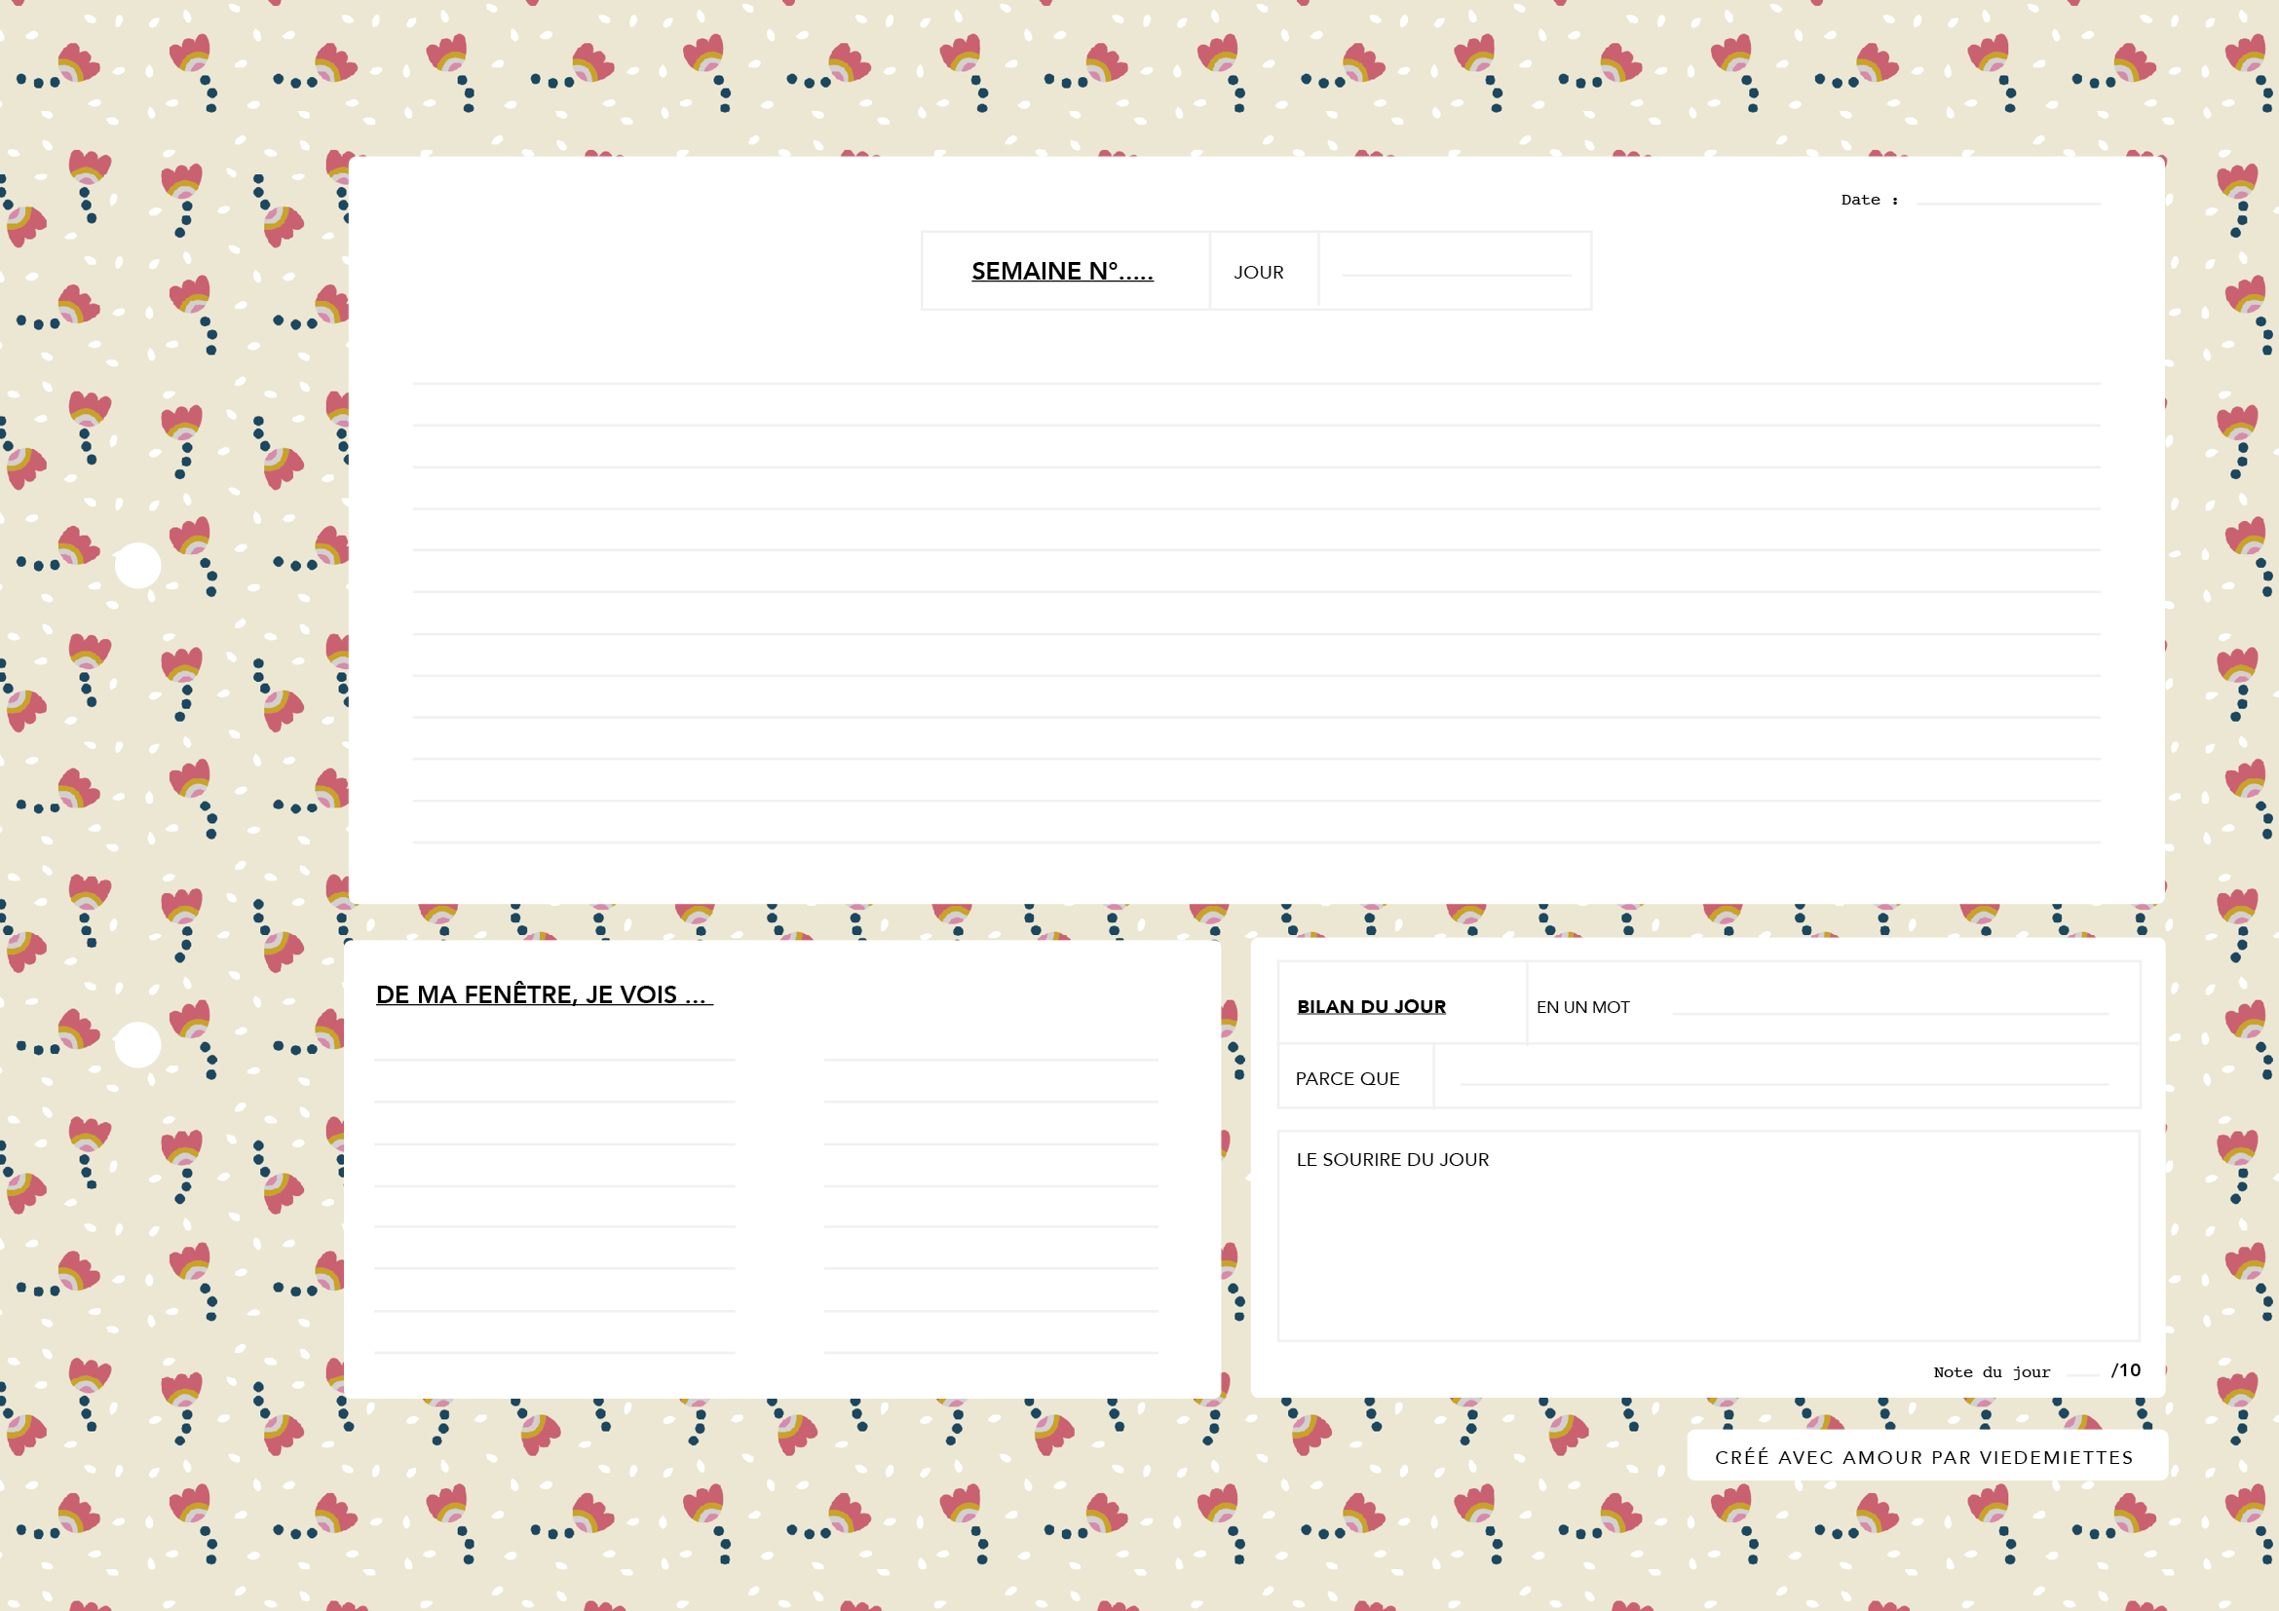
Task: Click the line after EN UN MOT
Action: (1890, 1013)
